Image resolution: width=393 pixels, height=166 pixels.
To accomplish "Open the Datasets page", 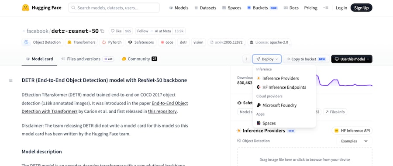I will point(205,8).
